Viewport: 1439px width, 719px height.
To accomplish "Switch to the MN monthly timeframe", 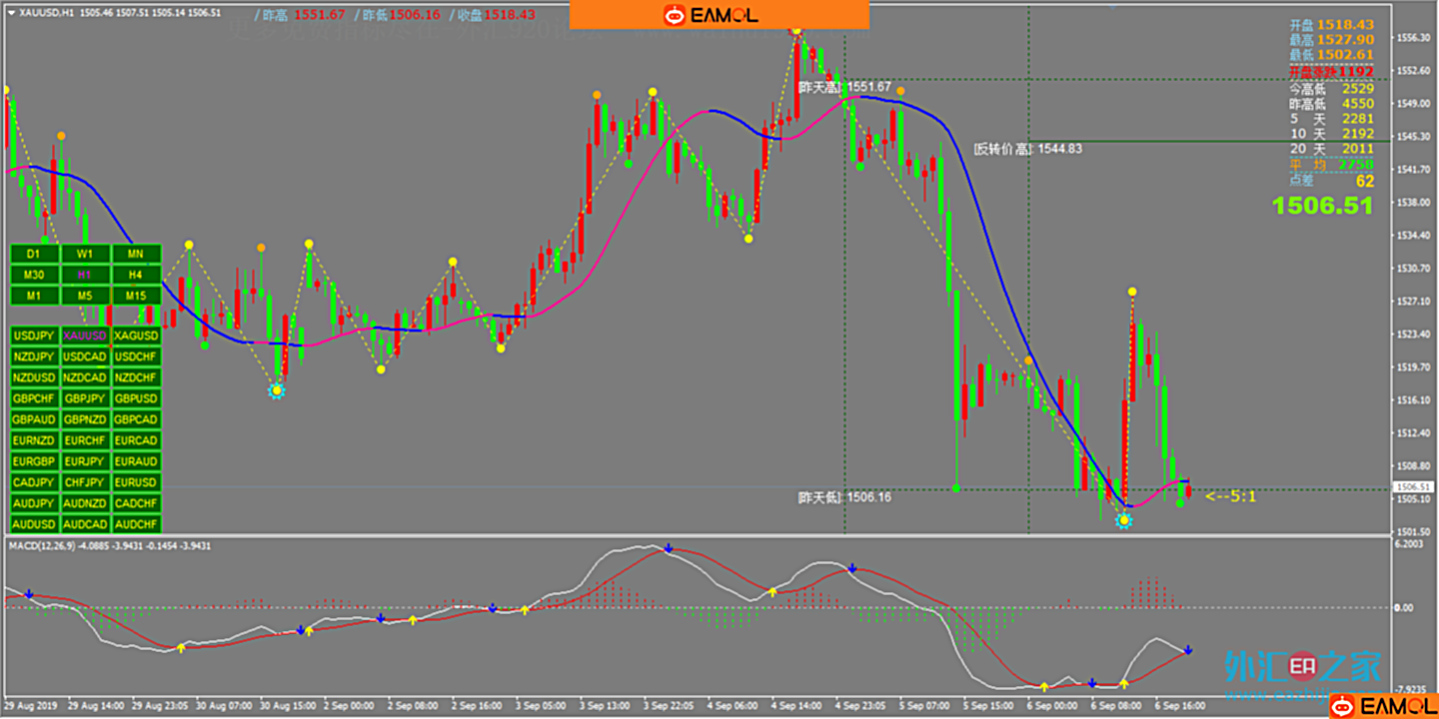I will [x=136, y=254].
